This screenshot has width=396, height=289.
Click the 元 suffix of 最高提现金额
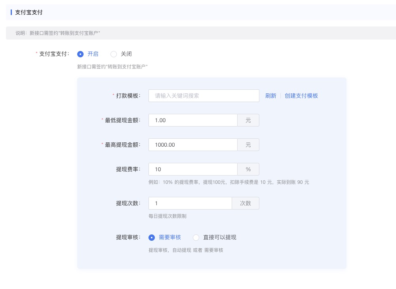click(248, 145)
